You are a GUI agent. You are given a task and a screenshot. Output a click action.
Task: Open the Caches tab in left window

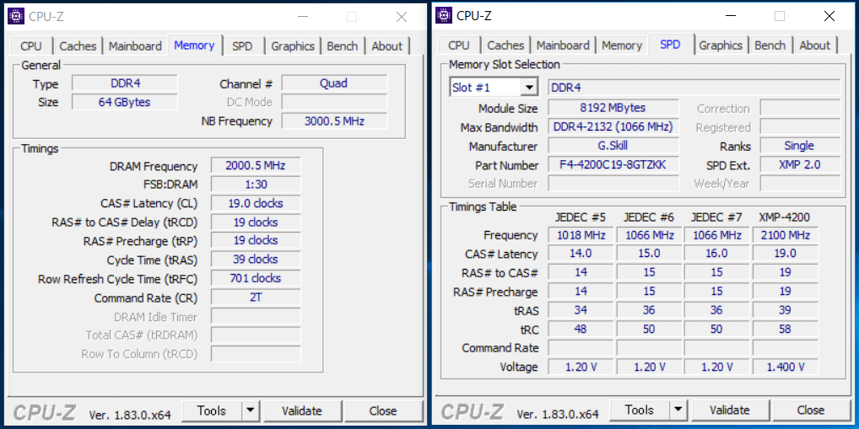tap(78, 46)
